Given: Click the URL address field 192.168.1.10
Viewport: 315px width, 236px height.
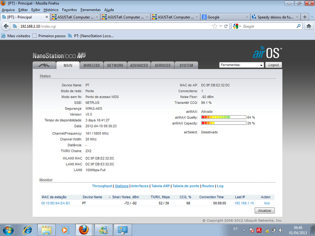Looking at the screenshot, I should point(115,26).
